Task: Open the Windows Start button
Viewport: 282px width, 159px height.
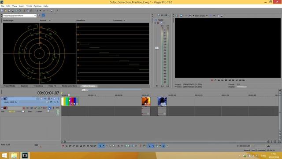Action: 4,155
